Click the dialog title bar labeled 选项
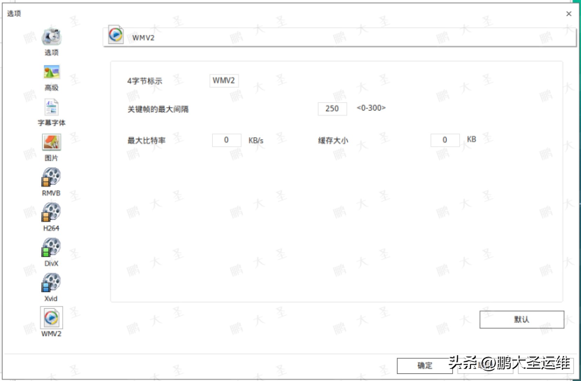 pos(14,14)
